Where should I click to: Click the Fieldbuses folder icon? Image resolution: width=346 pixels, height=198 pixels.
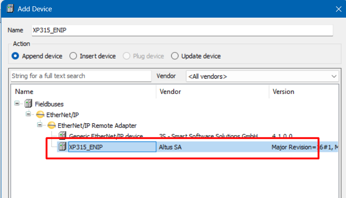[x=28, y=104]
